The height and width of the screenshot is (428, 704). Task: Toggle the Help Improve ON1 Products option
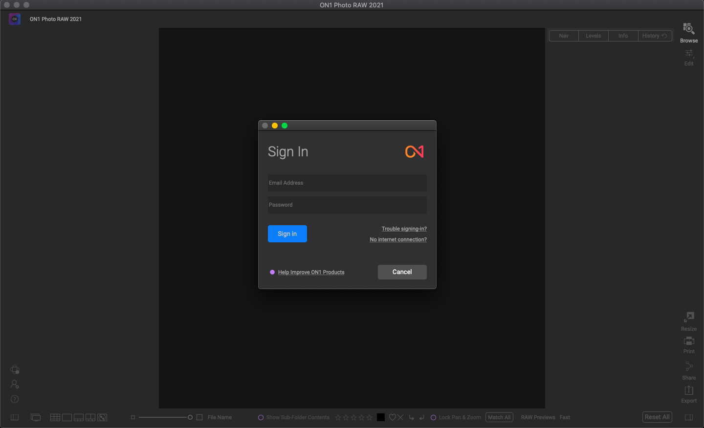tap(272, 272)
